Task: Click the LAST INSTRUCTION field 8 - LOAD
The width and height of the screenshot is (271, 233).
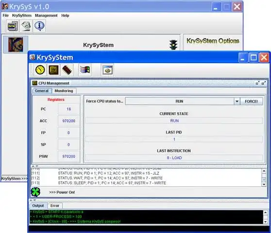Action: 174,158
